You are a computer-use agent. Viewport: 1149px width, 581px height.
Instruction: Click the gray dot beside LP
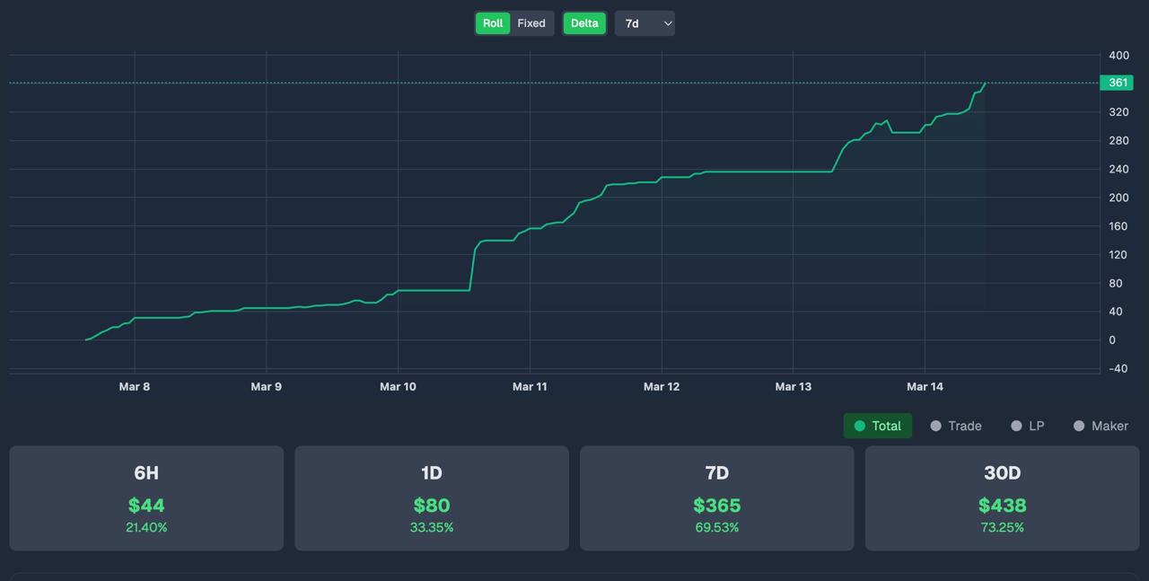tap(1017, 426)
